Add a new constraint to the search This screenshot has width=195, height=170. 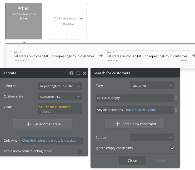(x=134, y=124)
